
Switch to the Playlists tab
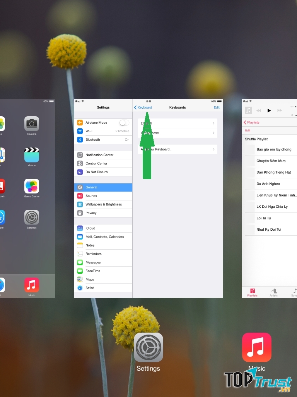252,292
